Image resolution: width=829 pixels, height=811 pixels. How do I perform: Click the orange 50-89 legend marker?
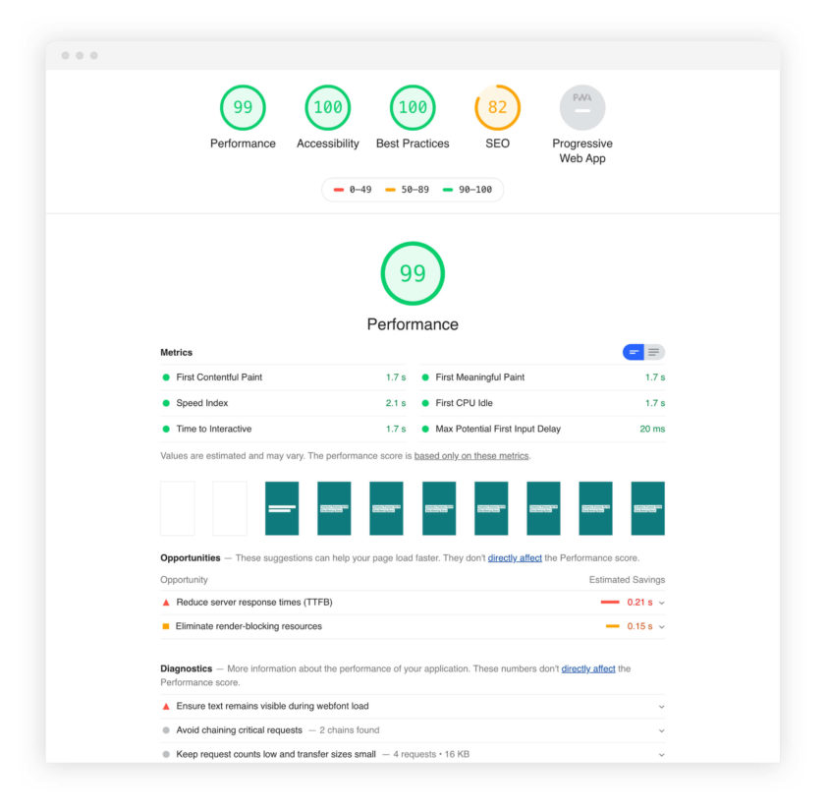pyautogui.click(x=390, y=190)
